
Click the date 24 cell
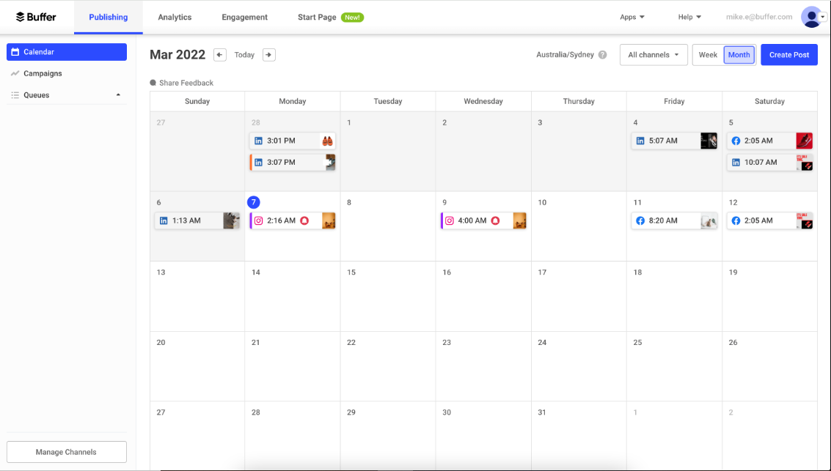pos(579,366)
